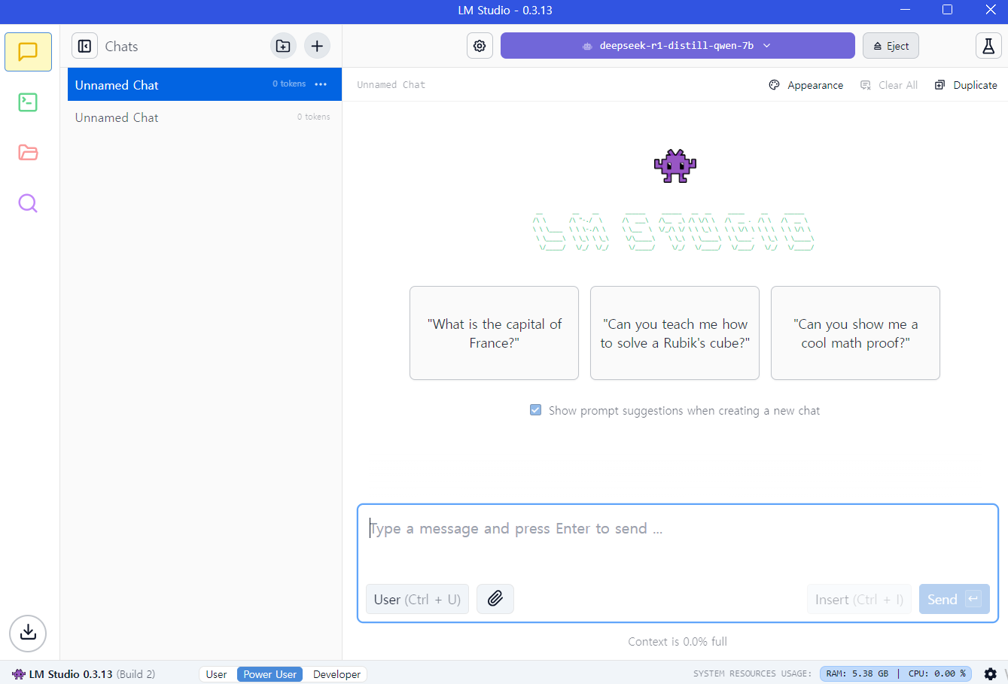This screenshot has height=684, width=1008.
Task: Click the Insert (Ctrl + I) button
Action: pos(859,599)
